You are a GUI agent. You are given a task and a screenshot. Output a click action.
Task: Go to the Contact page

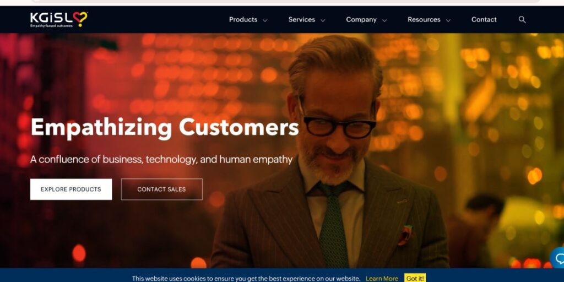(x=484, y=20)
